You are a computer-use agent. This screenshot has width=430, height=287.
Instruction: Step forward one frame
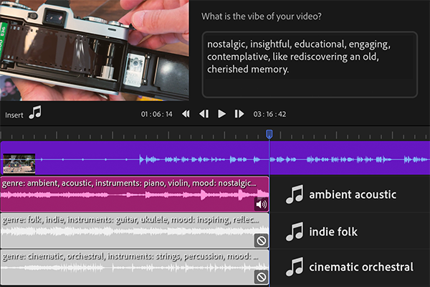click(x=239, y=114)
